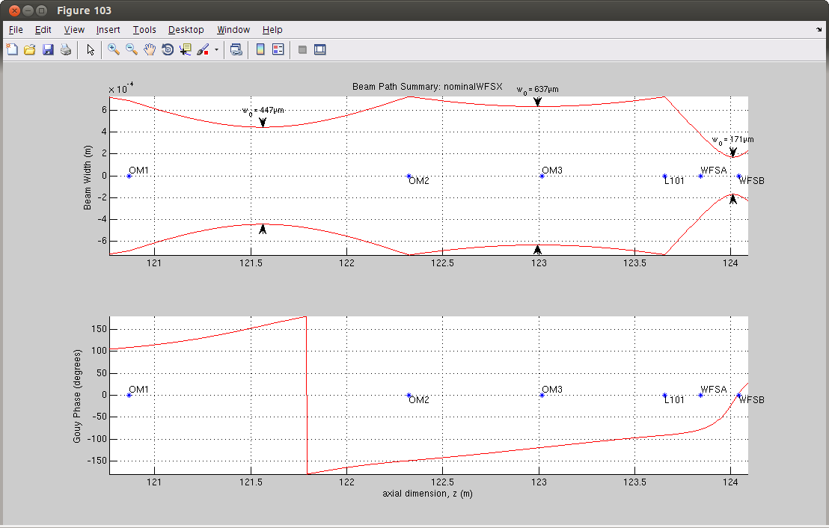
Task: Insert a legend from the toolbar
Action: [278, 49]
